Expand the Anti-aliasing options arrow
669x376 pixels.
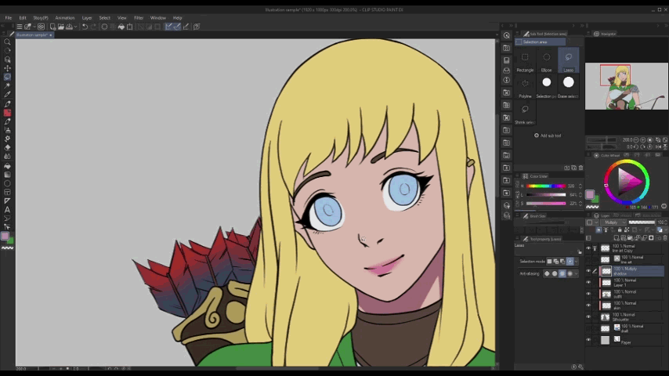click(x=577, y=273)
